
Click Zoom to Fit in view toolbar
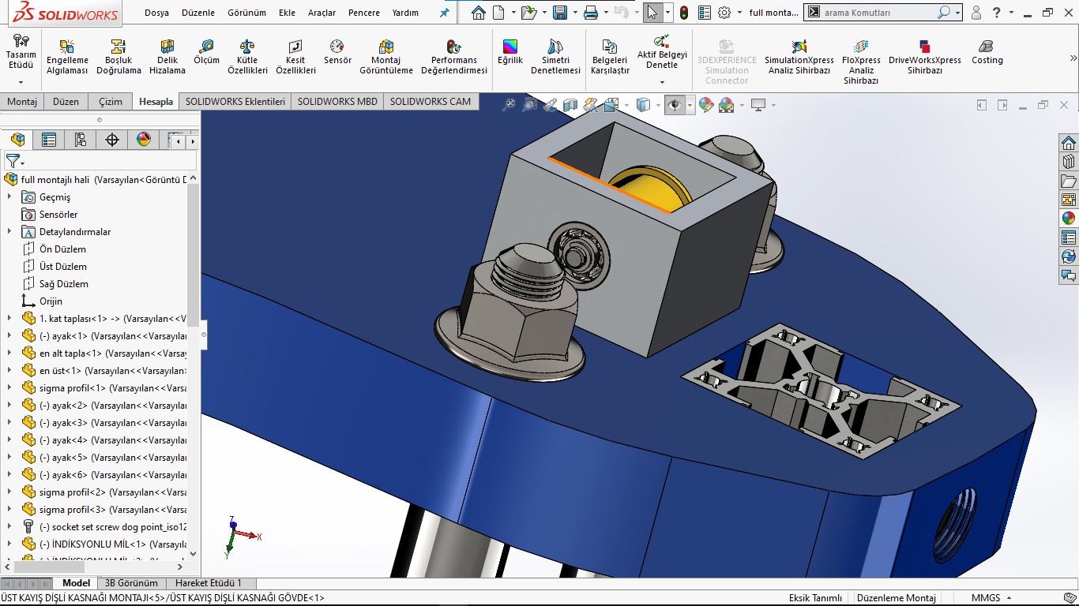click(x=509, y=105)
